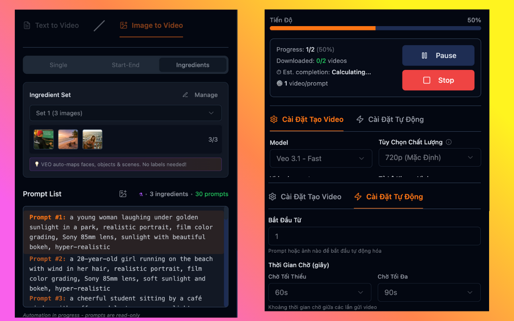The height and width of the screenshot is (321, 514).
Task: Click the lightning icon in the upper Cài Đặt Tự Động tab
Action: coord(360,120)
